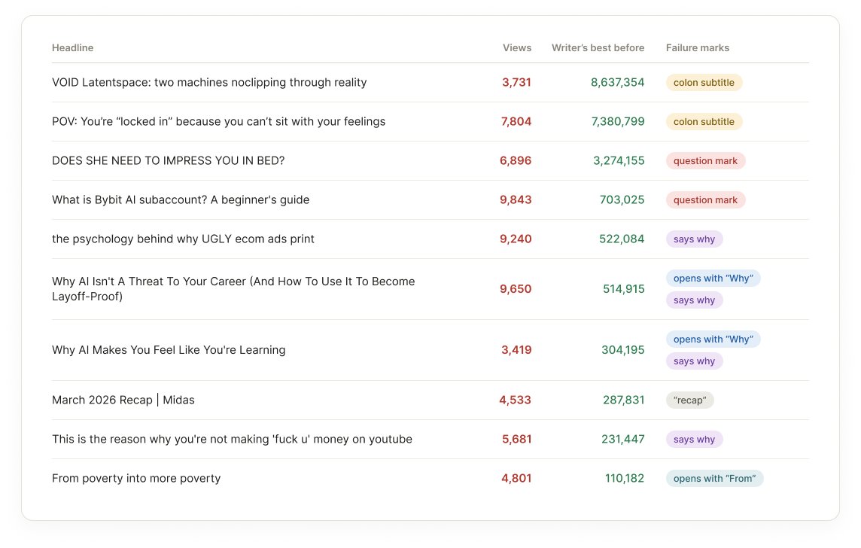Select the POV "locked in" headline
Viewport: 861px width, 548px height.
tap(218, 121)
